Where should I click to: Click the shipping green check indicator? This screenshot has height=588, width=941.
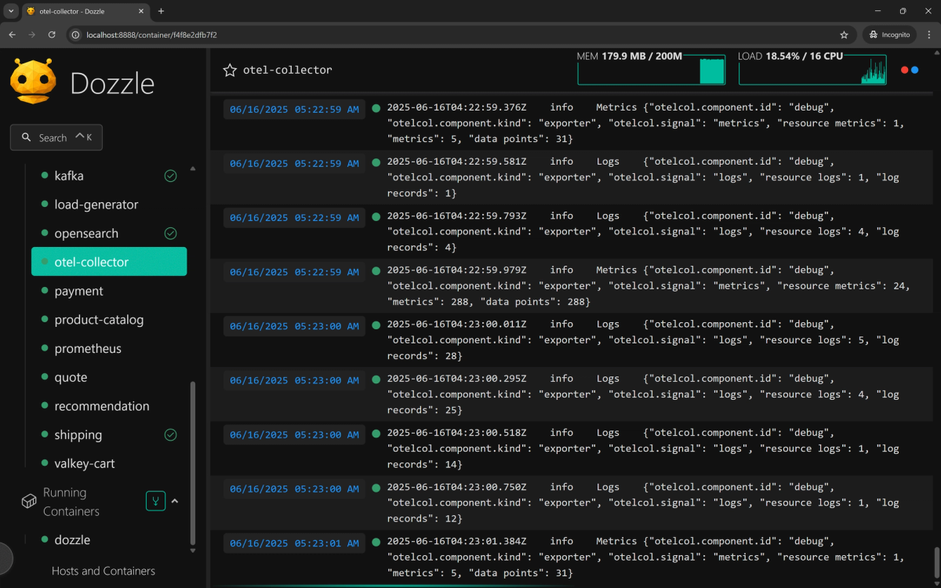pos(170,435)
